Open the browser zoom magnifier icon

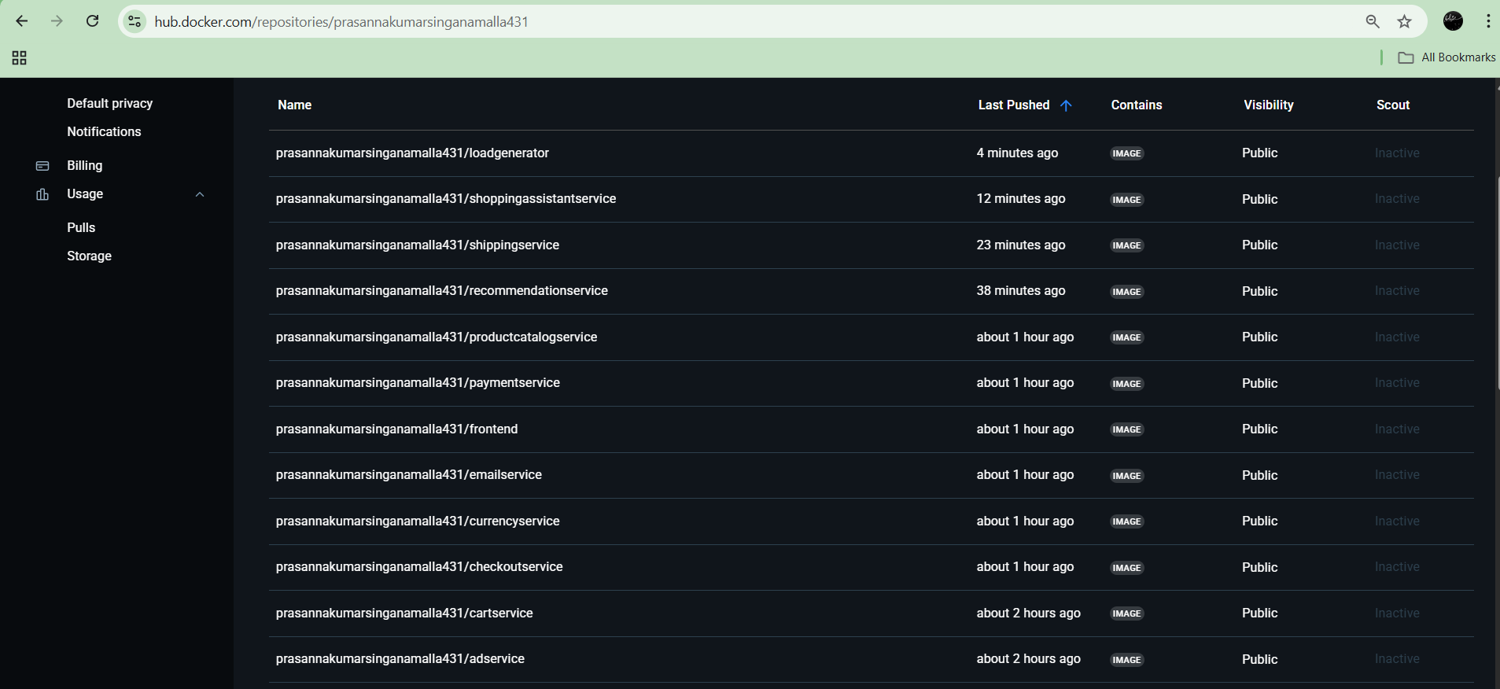tap(1373, 21)
